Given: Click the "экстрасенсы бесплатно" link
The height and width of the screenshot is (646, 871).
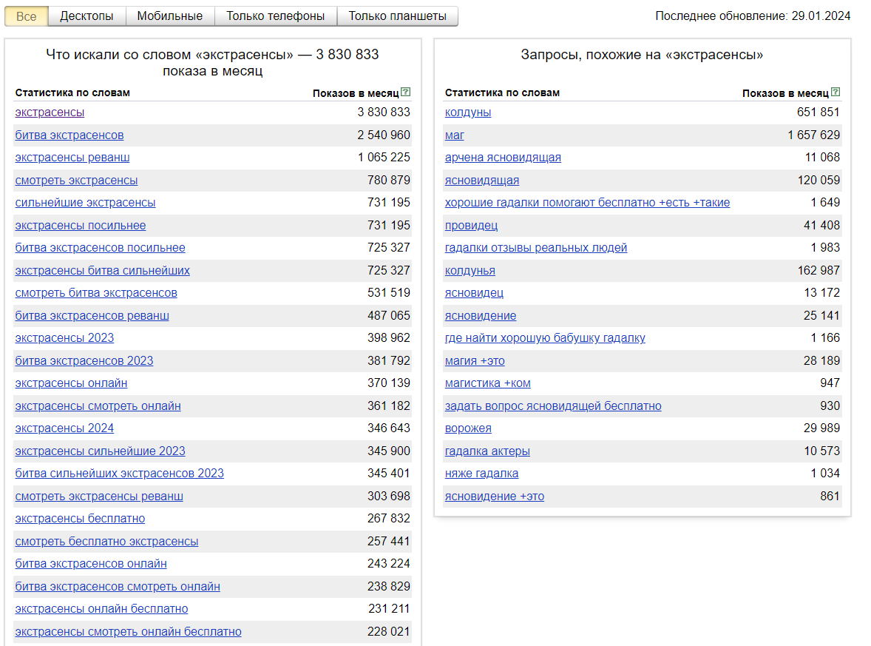Looking at the screenshot, I should [80, 518].
